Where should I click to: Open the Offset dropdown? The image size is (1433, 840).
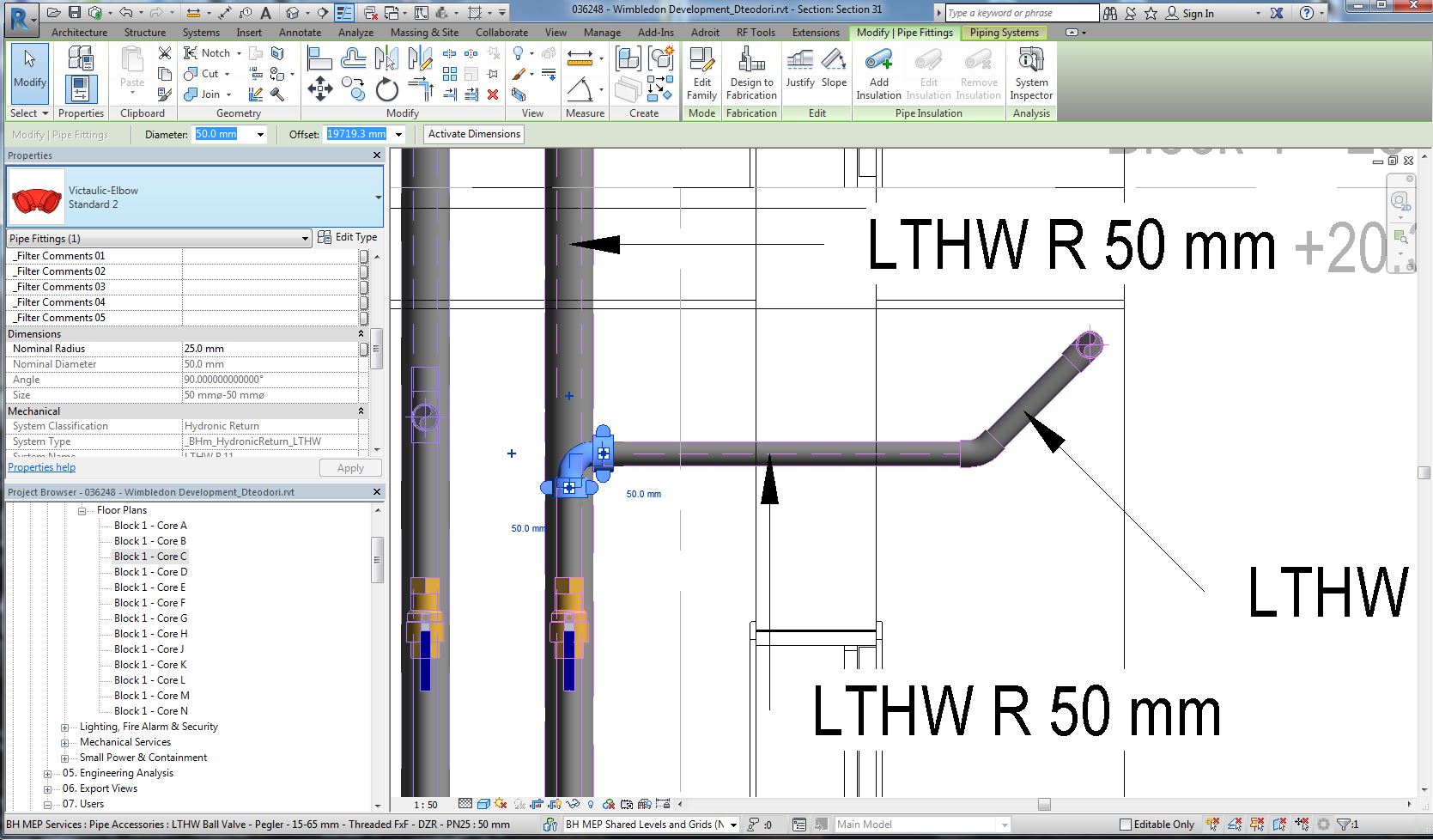point(398,135)
